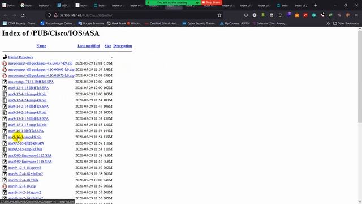Open the Pocket save icon
This screenshot has height=204, width=362.
[246, 15]
